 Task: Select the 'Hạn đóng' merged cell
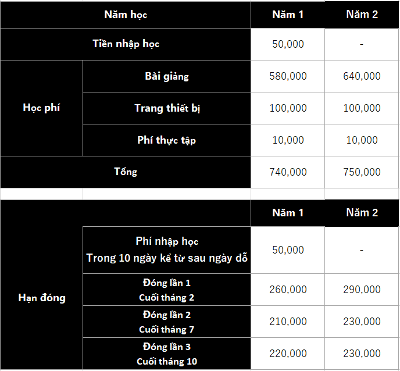(x=42, y=298)
